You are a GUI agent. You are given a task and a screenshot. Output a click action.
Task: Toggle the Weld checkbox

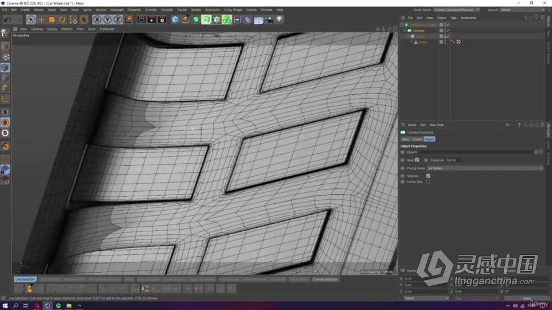(x=417, y=160)
